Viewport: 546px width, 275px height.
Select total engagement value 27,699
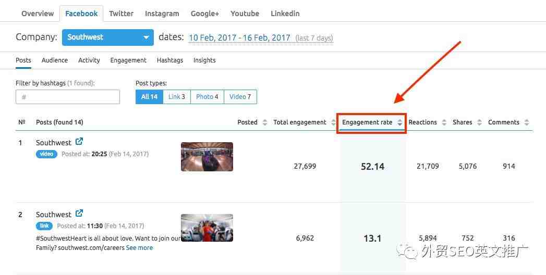point(305,167)
